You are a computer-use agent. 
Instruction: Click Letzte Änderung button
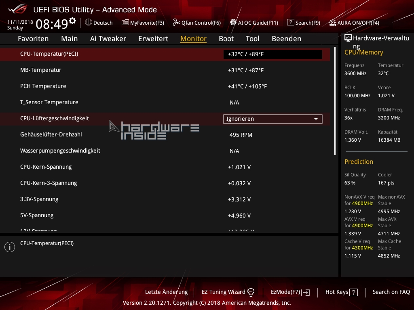166,292
